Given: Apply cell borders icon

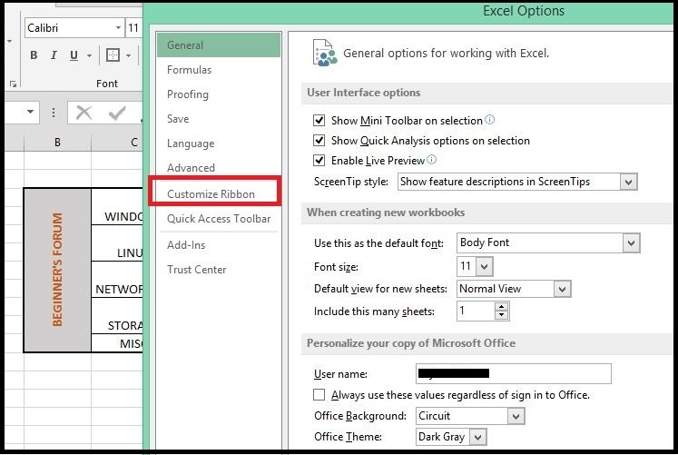Looking at the screenshot, I should click(113, 55).
